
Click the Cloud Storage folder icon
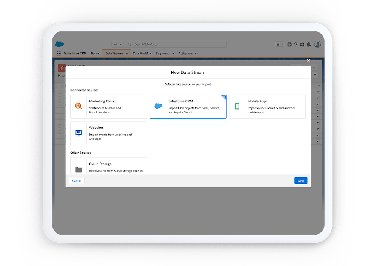click(x=79, y=170)
